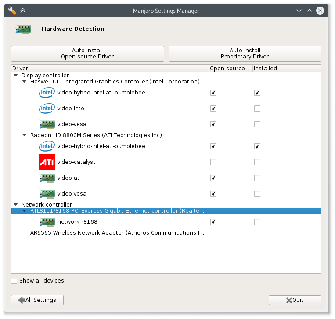Click Auto Install Open-source Driver button
The height and width of the screenshot is (319, 335).
point(88,54)
